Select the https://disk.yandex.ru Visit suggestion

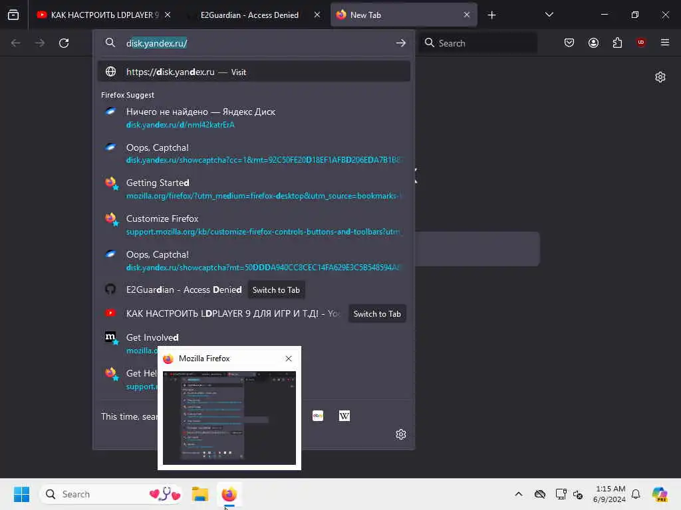coord(253,72)
